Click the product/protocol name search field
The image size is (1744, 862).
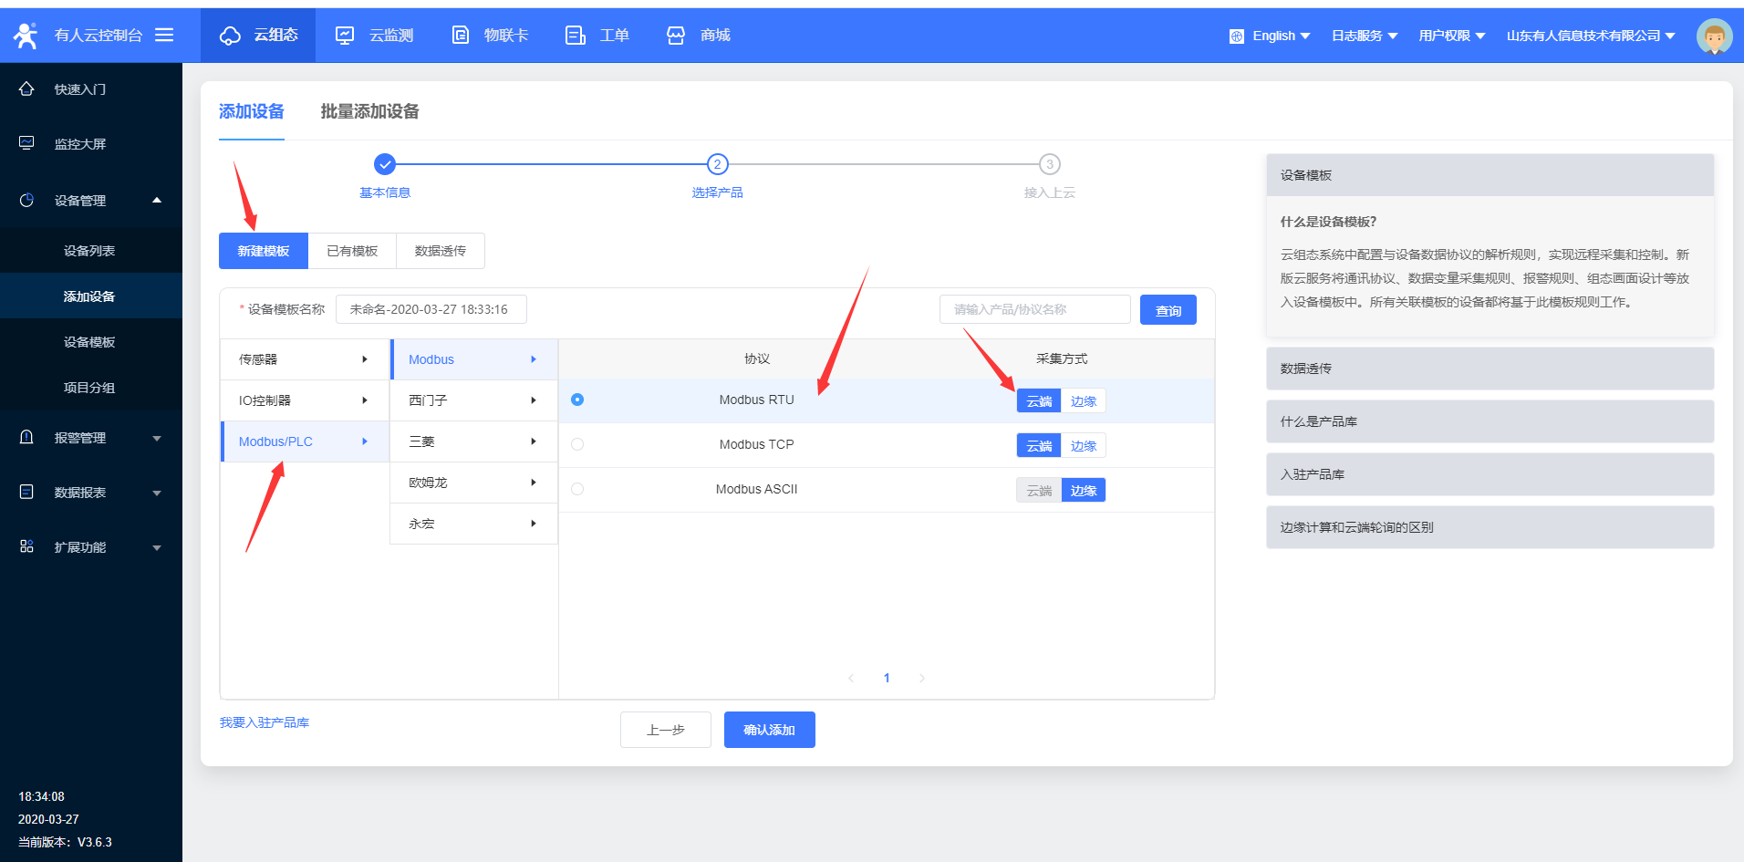pos(1034,310)
